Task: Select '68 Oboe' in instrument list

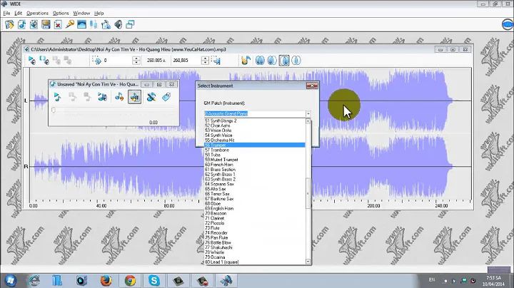Action: (x=255, y=204)
